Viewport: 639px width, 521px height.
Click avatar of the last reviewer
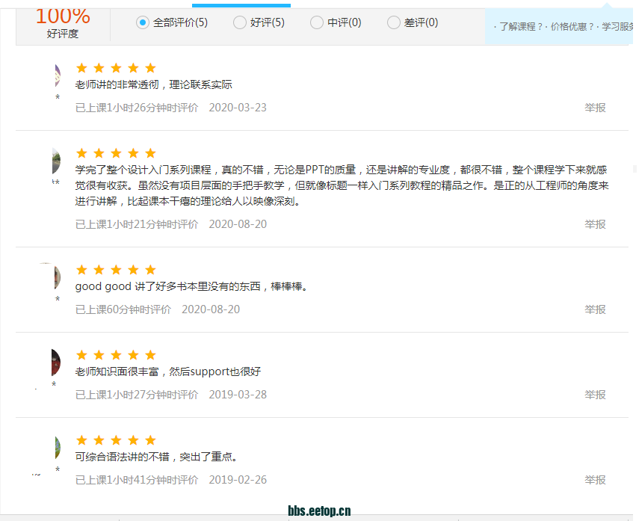coord(56,448)
